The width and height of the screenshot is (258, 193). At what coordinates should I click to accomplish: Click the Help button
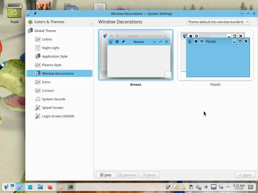pos(106,175)
